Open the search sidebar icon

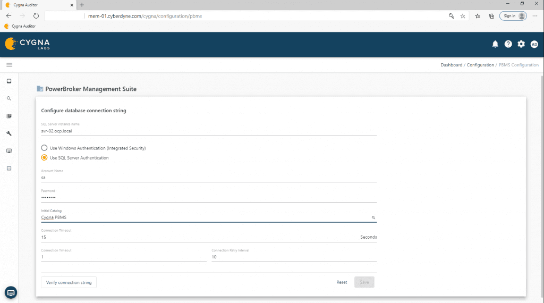9,98
